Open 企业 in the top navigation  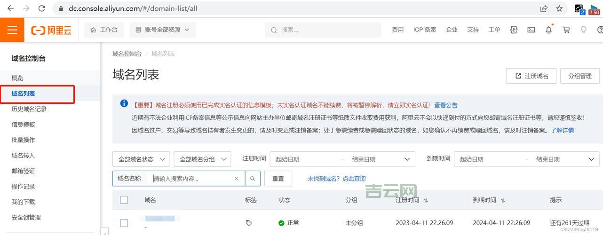[452, 30]
